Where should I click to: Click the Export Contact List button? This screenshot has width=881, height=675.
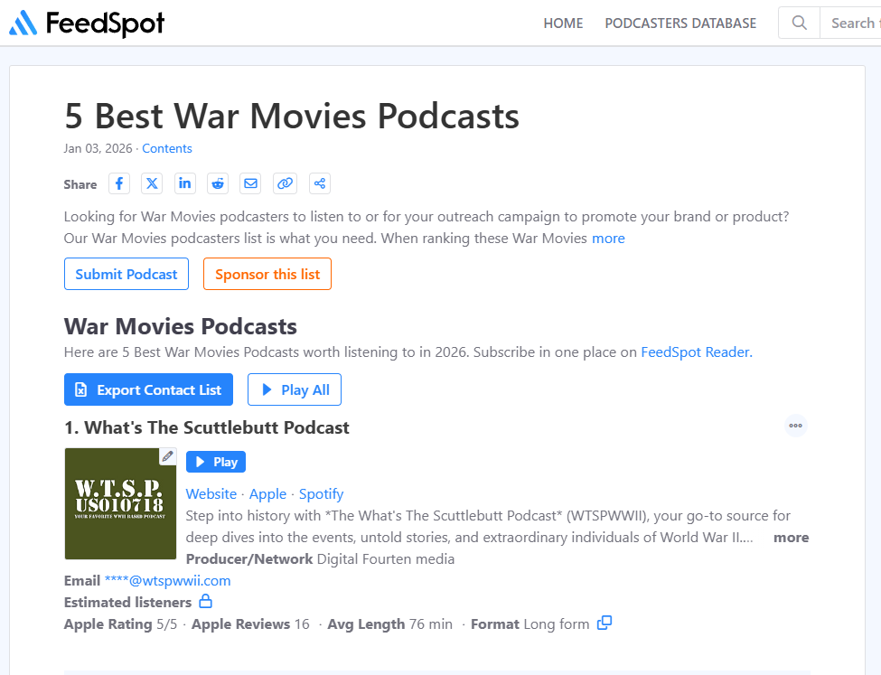coord(148,389)
